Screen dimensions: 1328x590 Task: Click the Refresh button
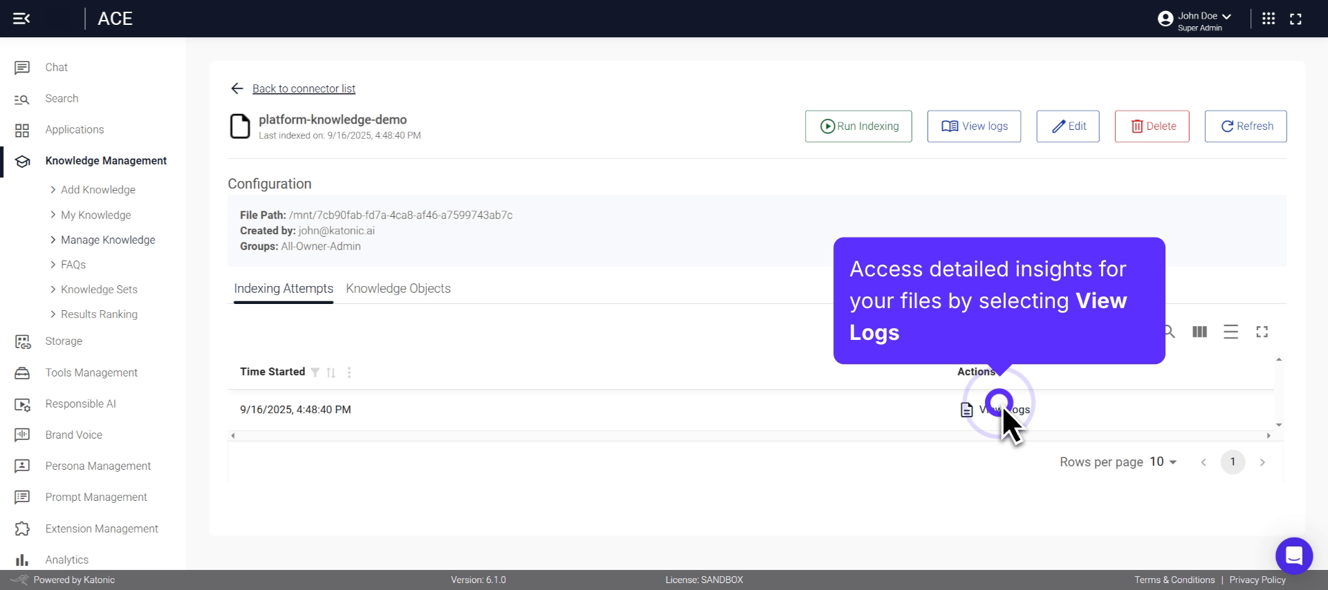(x=1246, y=126)
